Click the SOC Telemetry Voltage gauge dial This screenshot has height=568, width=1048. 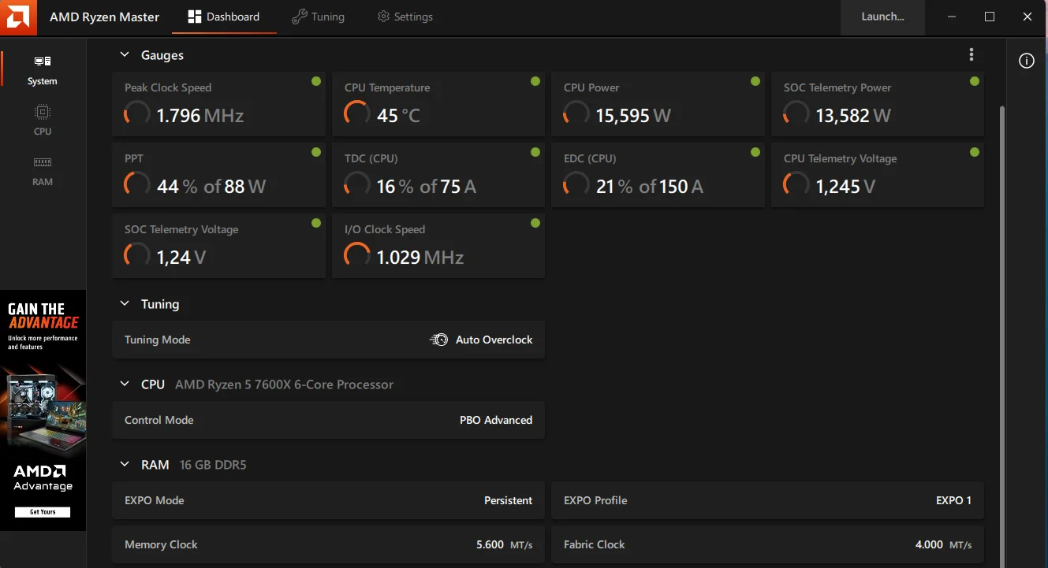pyautogui.click(x=137, y=256)
